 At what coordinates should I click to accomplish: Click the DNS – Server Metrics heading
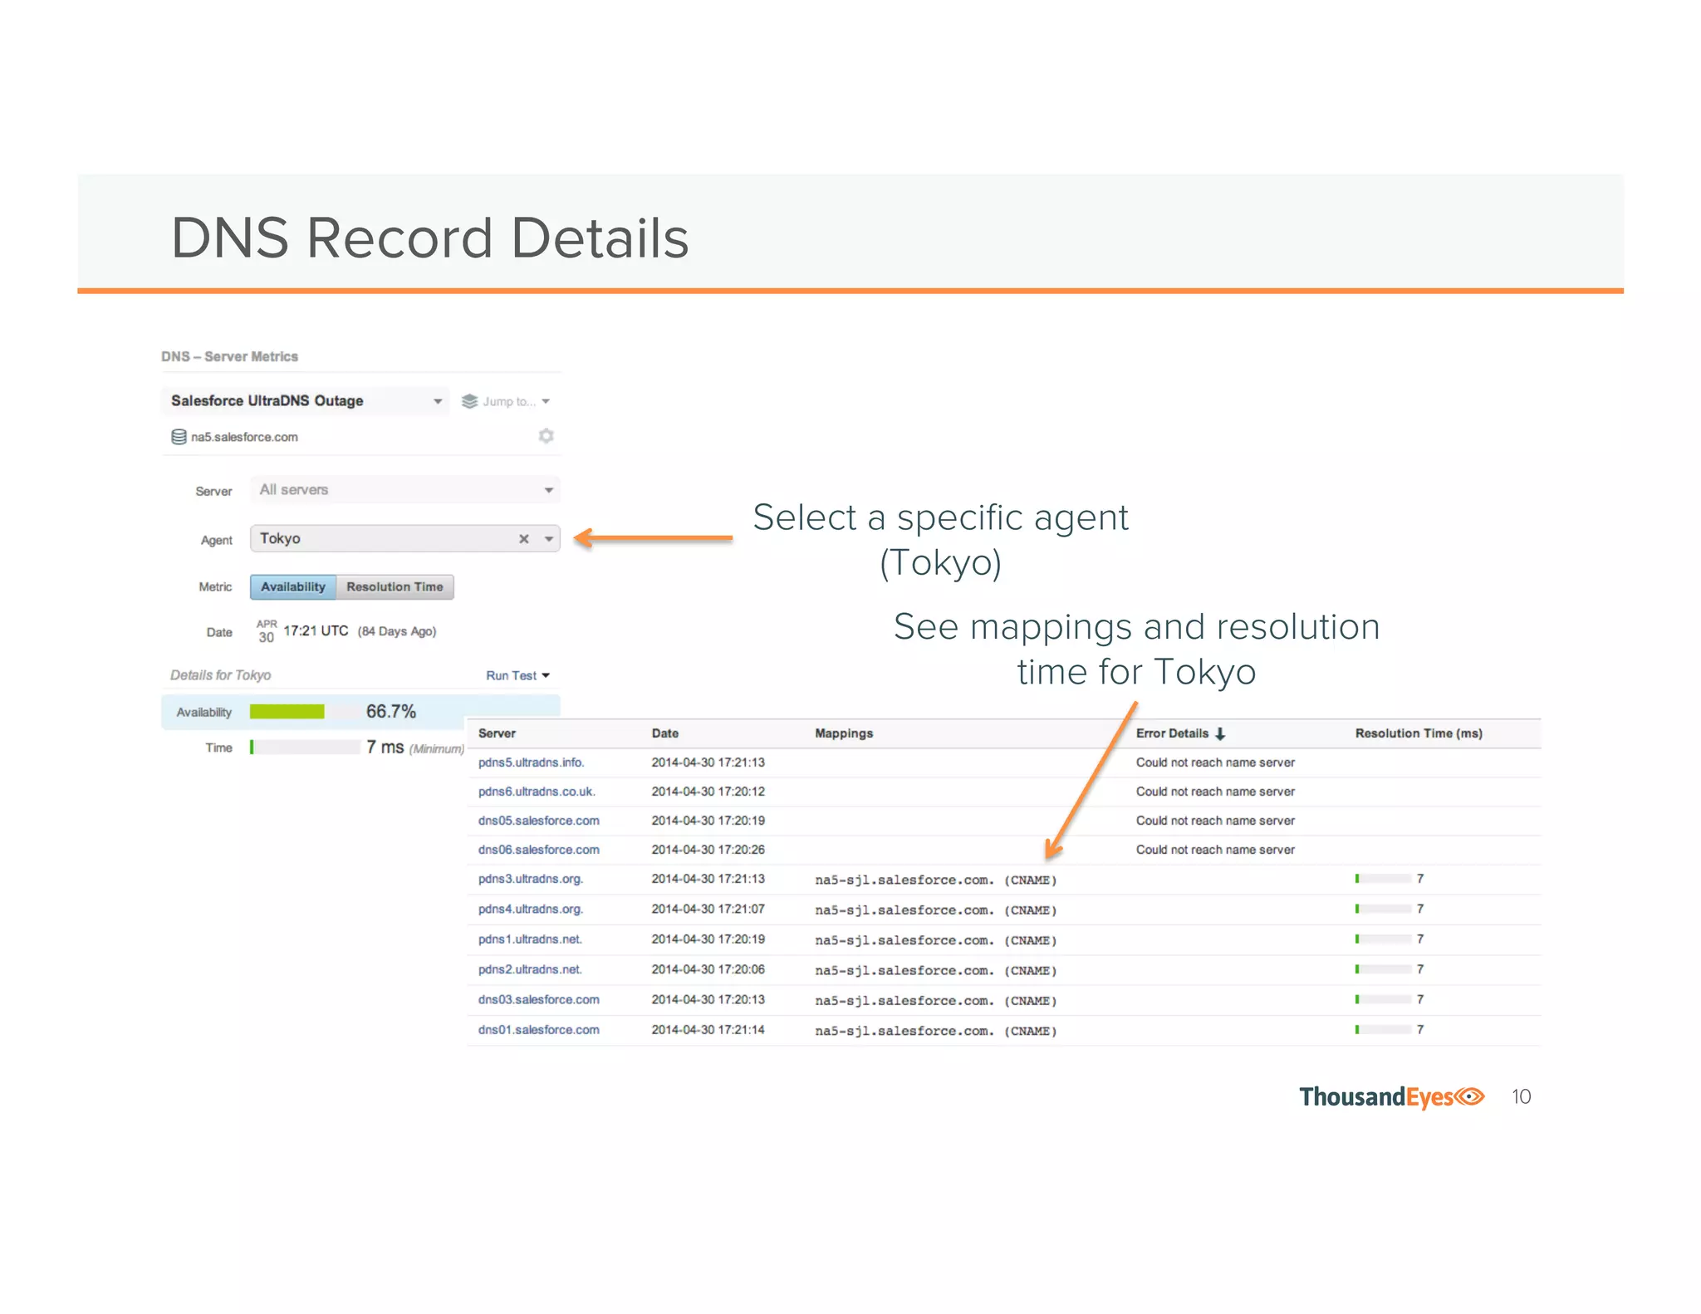[x=229, y=356]
